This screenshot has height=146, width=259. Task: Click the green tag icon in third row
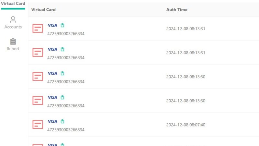click(62, 73)
